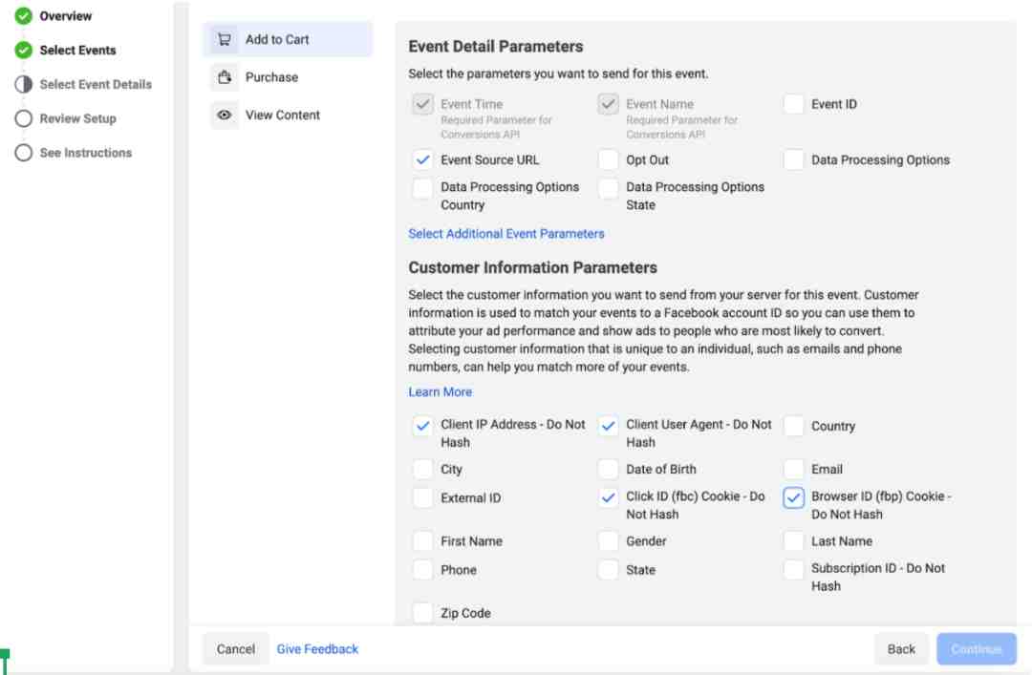Click the half-filled Select Event Details step icon

(24, 84)
